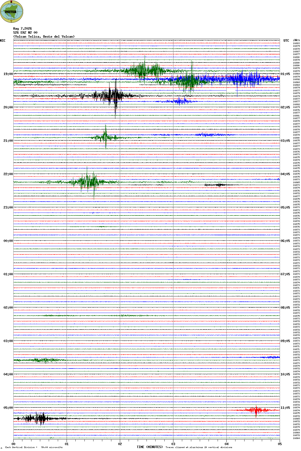This screenshot has width=301, height=451.
Task: Select the 11:05 UTC time label
Action: pos(285,408)
